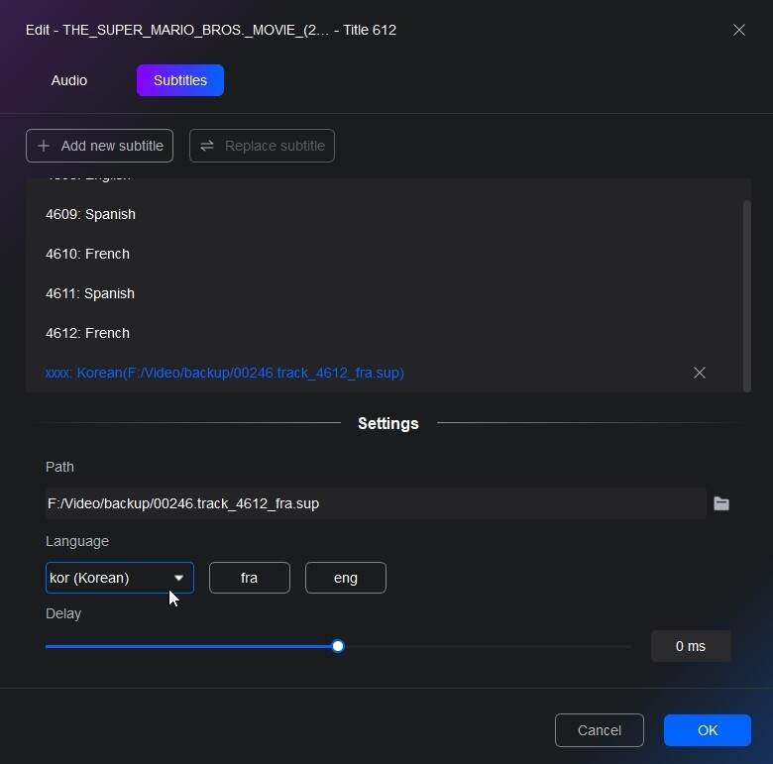Click the browse folder icon beside Path
Screen dimensions: 773x764
(721, 503)
